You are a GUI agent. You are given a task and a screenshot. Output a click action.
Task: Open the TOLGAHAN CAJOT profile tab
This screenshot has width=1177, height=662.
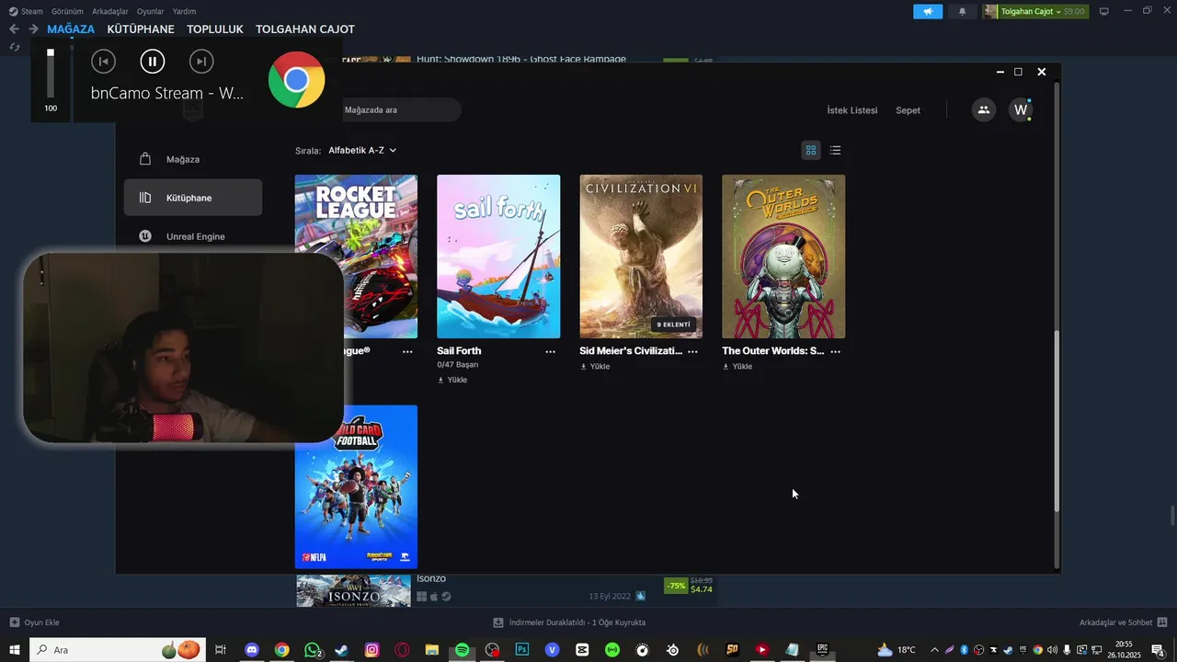point(305,29)
